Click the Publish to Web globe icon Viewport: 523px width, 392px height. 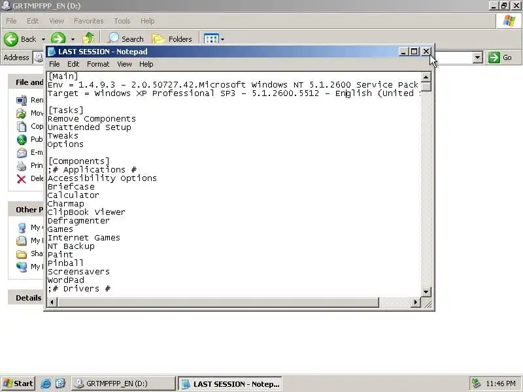[x=22, y=139]
